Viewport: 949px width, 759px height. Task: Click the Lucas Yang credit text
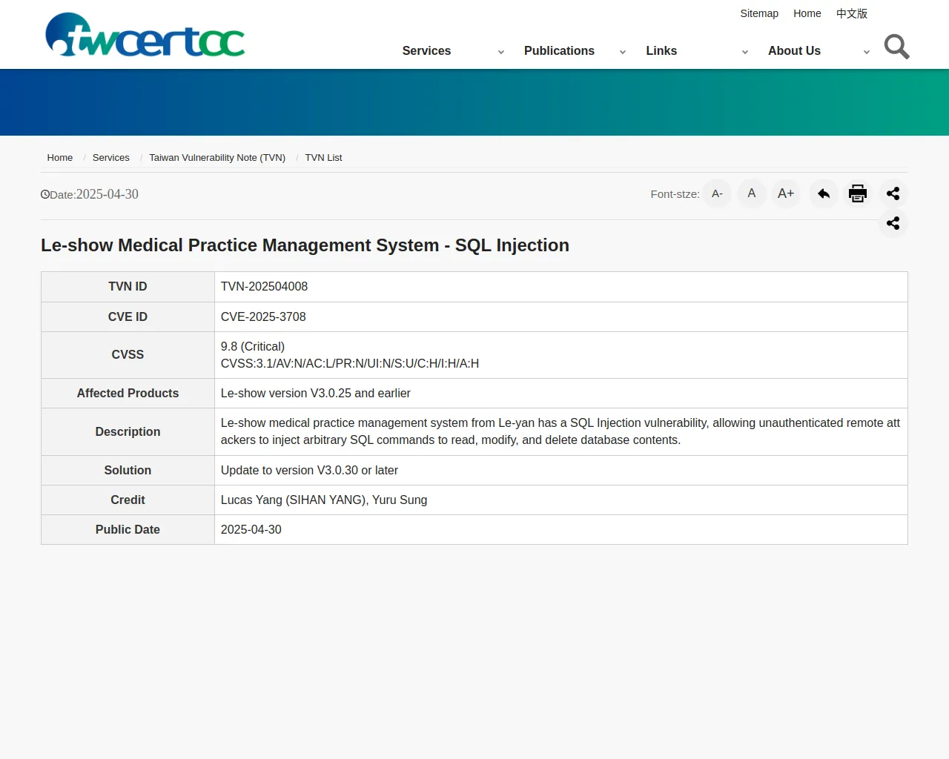click(324, 500)
